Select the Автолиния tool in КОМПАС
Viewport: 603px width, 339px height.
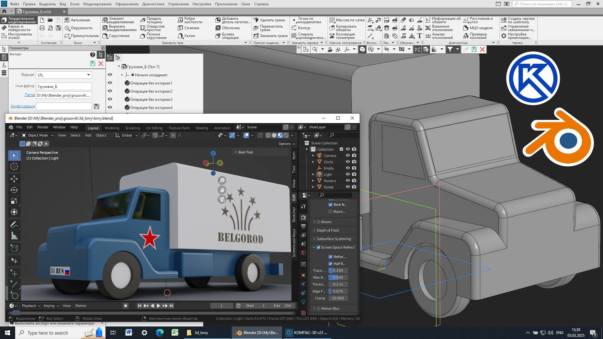[x=78, y=20]
